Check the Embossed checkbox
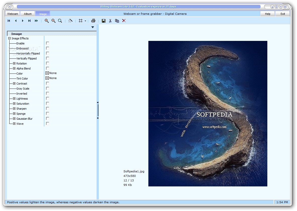This screenshot has width=297, height=211. coord(48,48)
